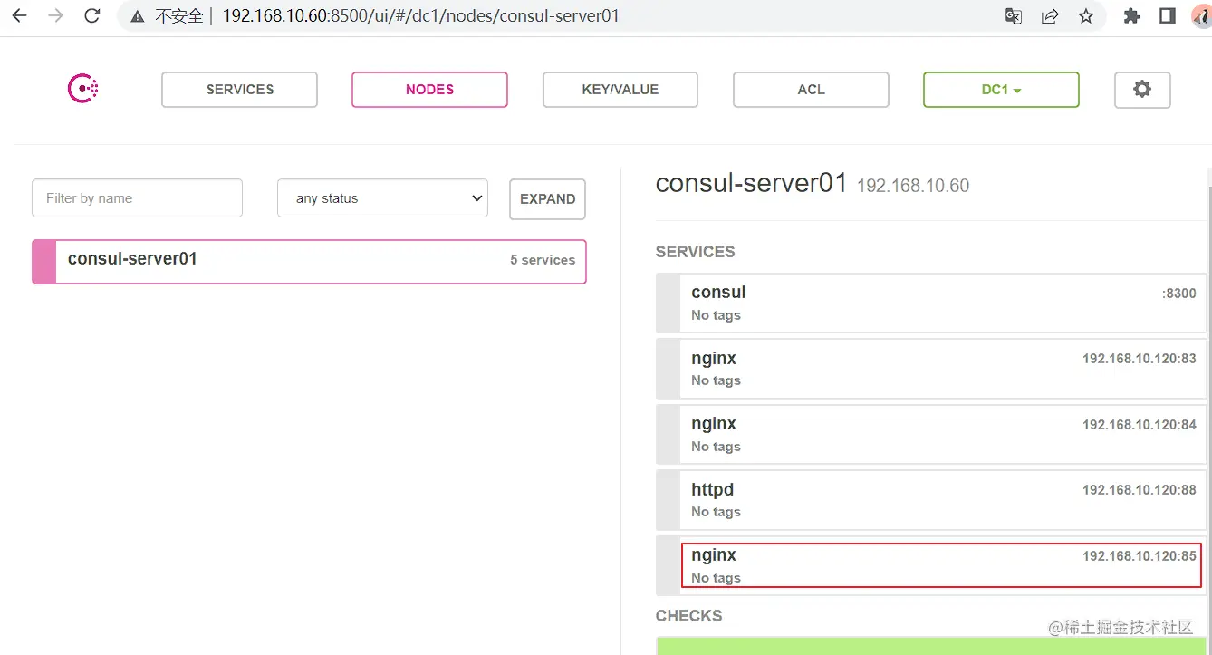Open the browser profile avatar
This screenshot has width=1212, height=655.
coord(1203,16)
